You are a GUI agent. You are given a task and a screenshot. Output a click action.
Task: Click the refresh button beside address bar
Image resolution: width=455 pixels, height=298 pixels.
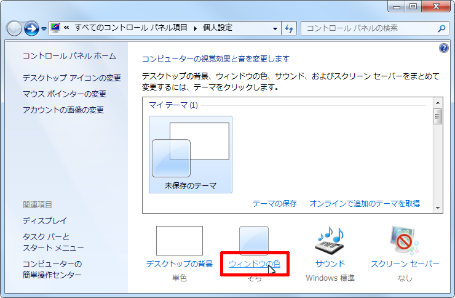pyautogui.click(x=289, y=28)
